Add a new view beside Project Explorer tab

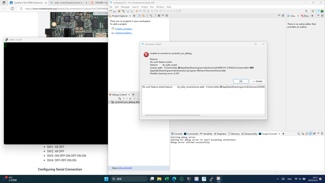click(x=134, y=16)
